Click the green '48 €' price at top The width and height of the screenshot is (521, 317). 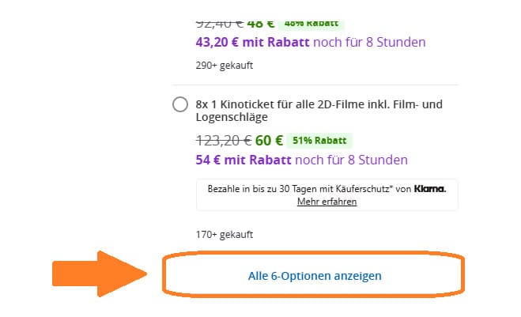point(261,24)
